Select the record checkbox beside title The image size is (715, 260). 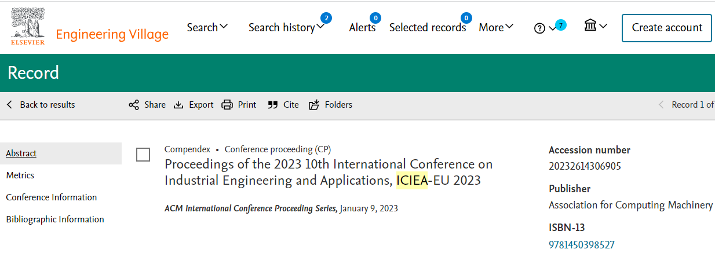[143, 155]
